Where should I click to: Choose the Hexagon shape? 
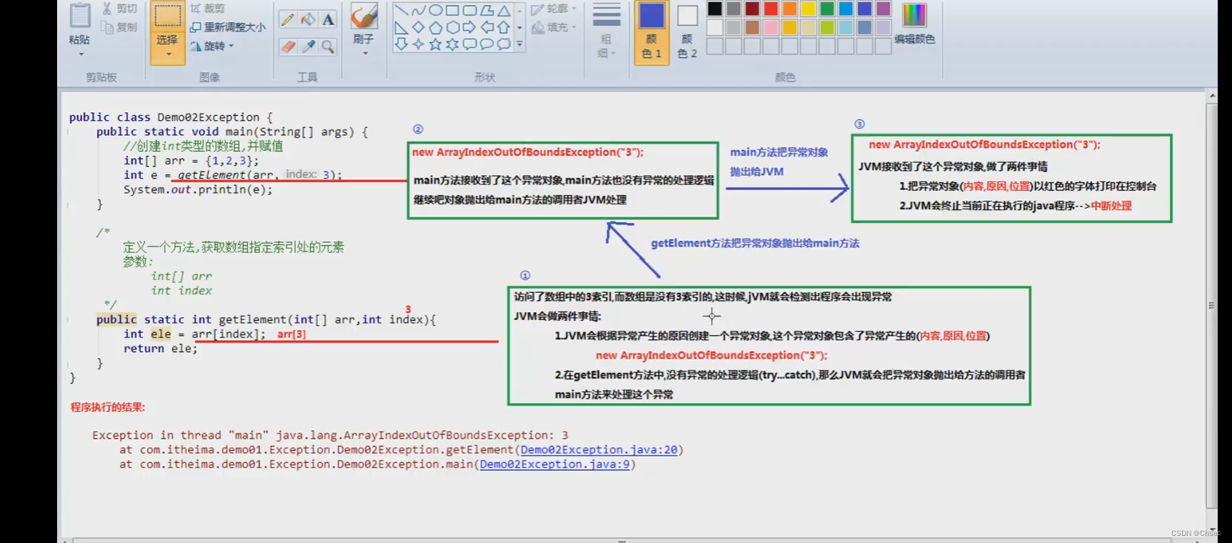click(452, 27)
